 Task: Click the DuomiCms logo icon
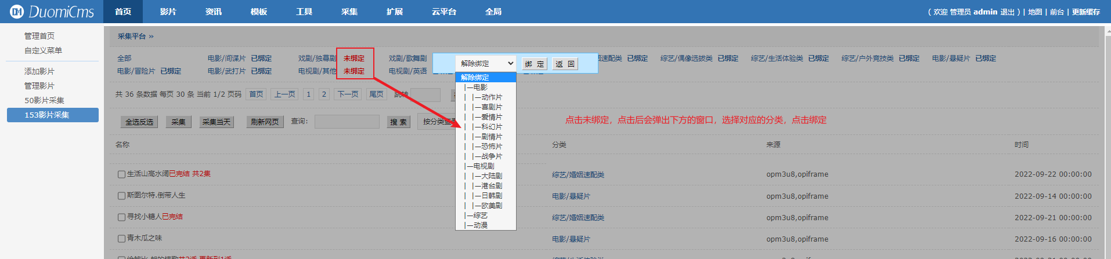point(17,12)
